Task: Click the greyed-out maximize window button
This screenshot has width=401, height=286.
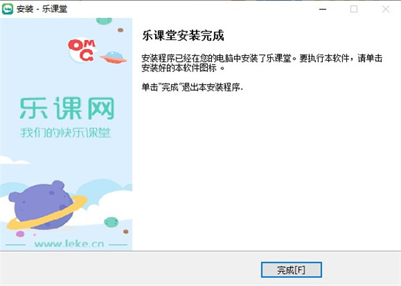Action: coord(354,9)
